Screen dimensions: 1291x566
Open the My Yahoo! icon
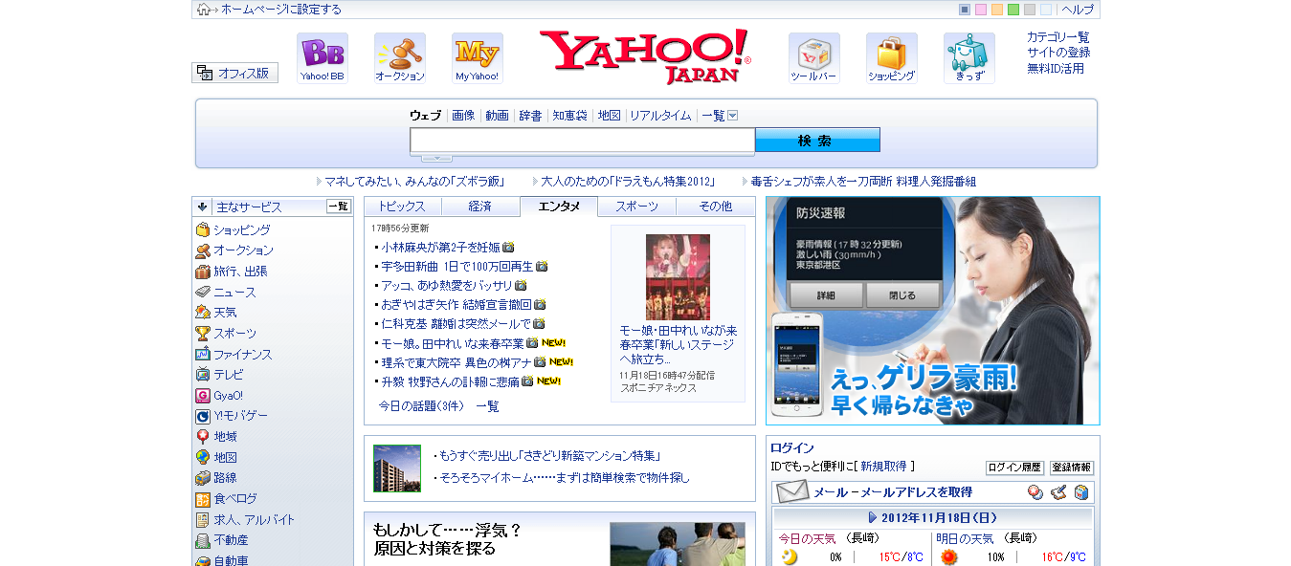click(478, 58)
